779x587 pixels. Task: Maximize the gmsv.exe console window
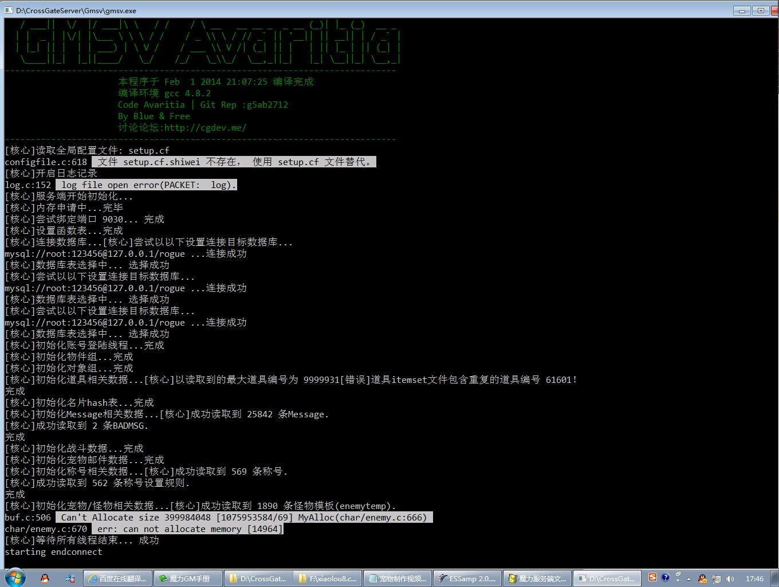(x=761, y=10)
